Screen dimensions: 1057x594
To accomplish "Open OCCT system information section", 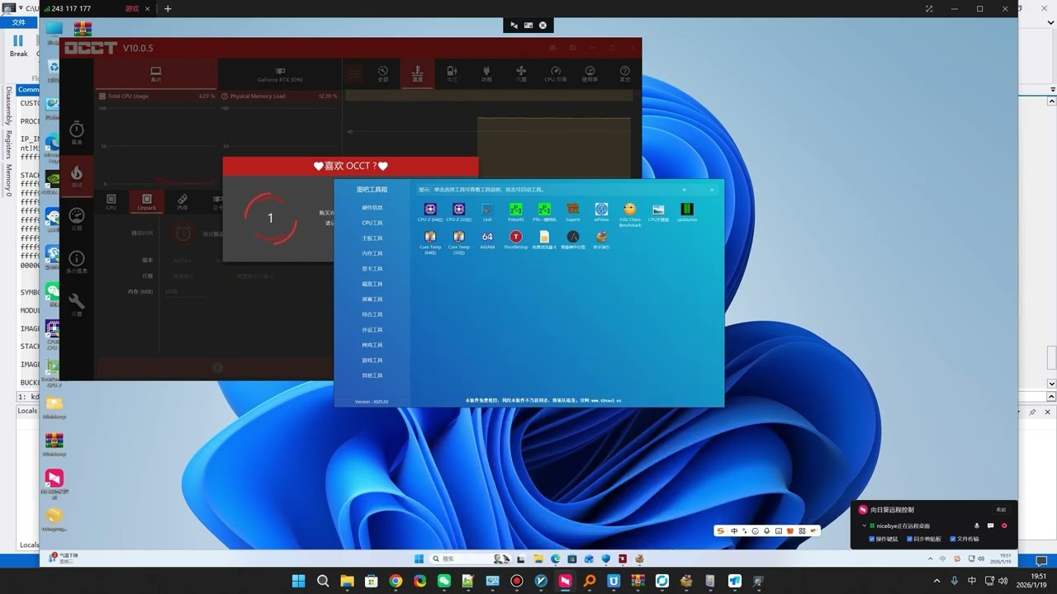I will [77, 262].
